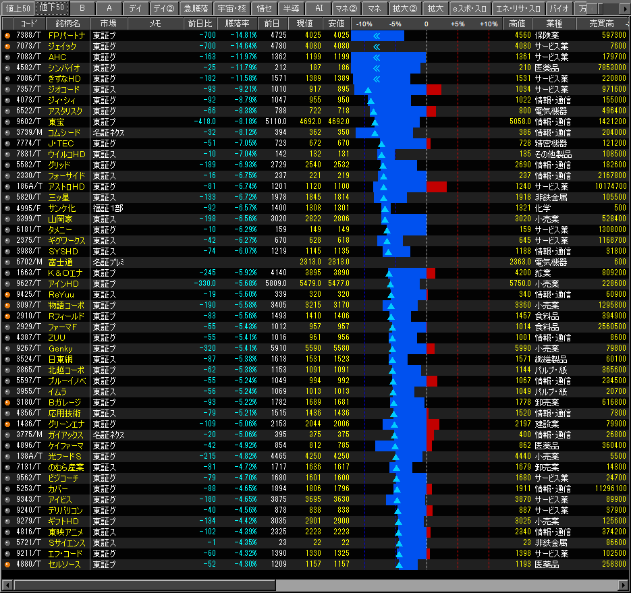Toggle the gray marker on the 6702/M 富士通 row

pyautogui.click(x=7, y=262)
